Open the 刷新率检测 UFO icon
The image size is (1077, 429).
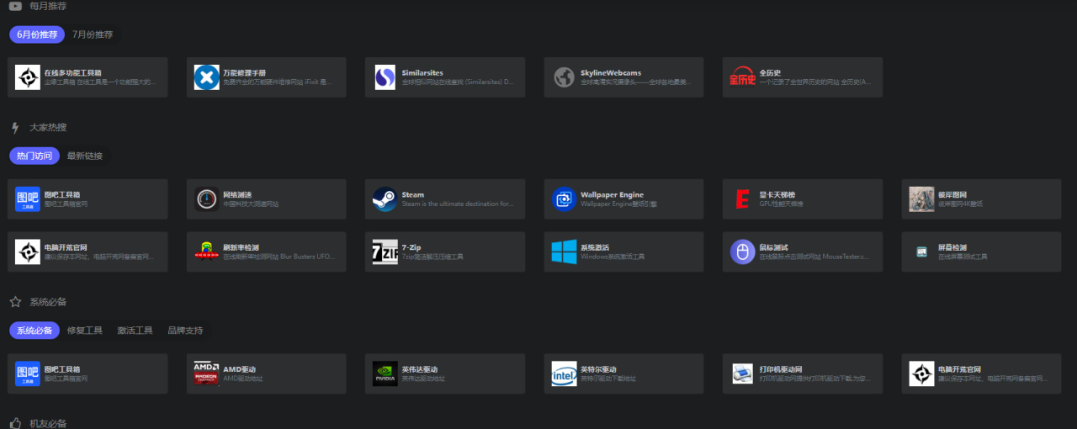click(x=206, y=252)
